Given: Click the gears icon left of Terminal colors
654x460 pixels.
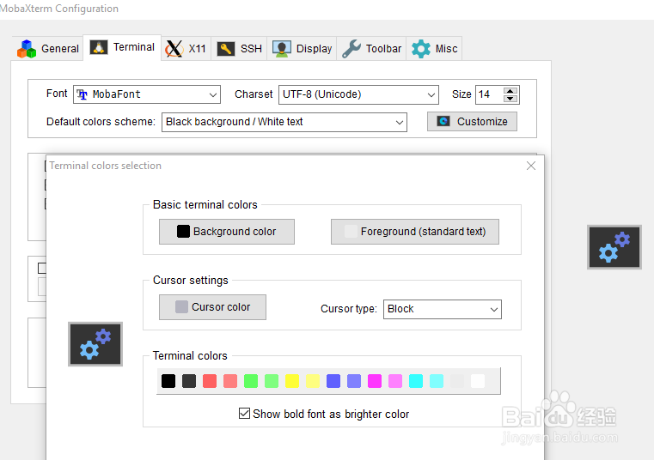Looking at the screenshot, I should (95, 344).
